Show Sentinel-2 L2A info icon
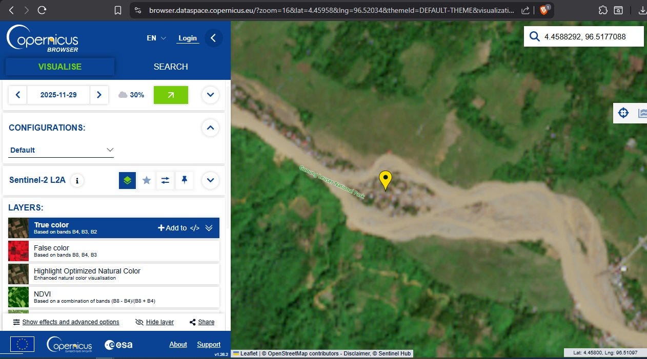Viewport: 647px width, 359px height. tap(77, 180)
